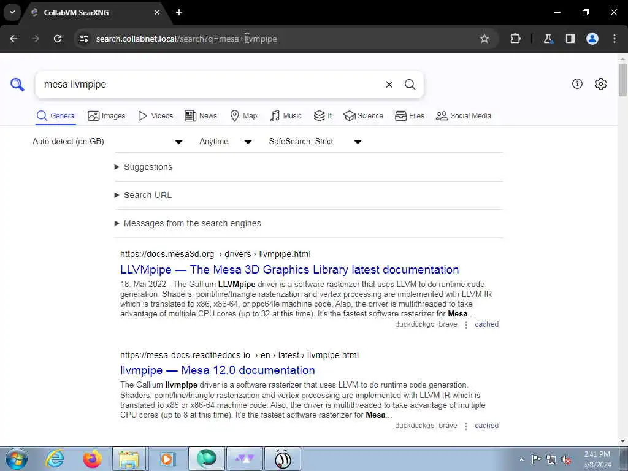Open the Windows Start orb
628x471 pixels.
17,459
